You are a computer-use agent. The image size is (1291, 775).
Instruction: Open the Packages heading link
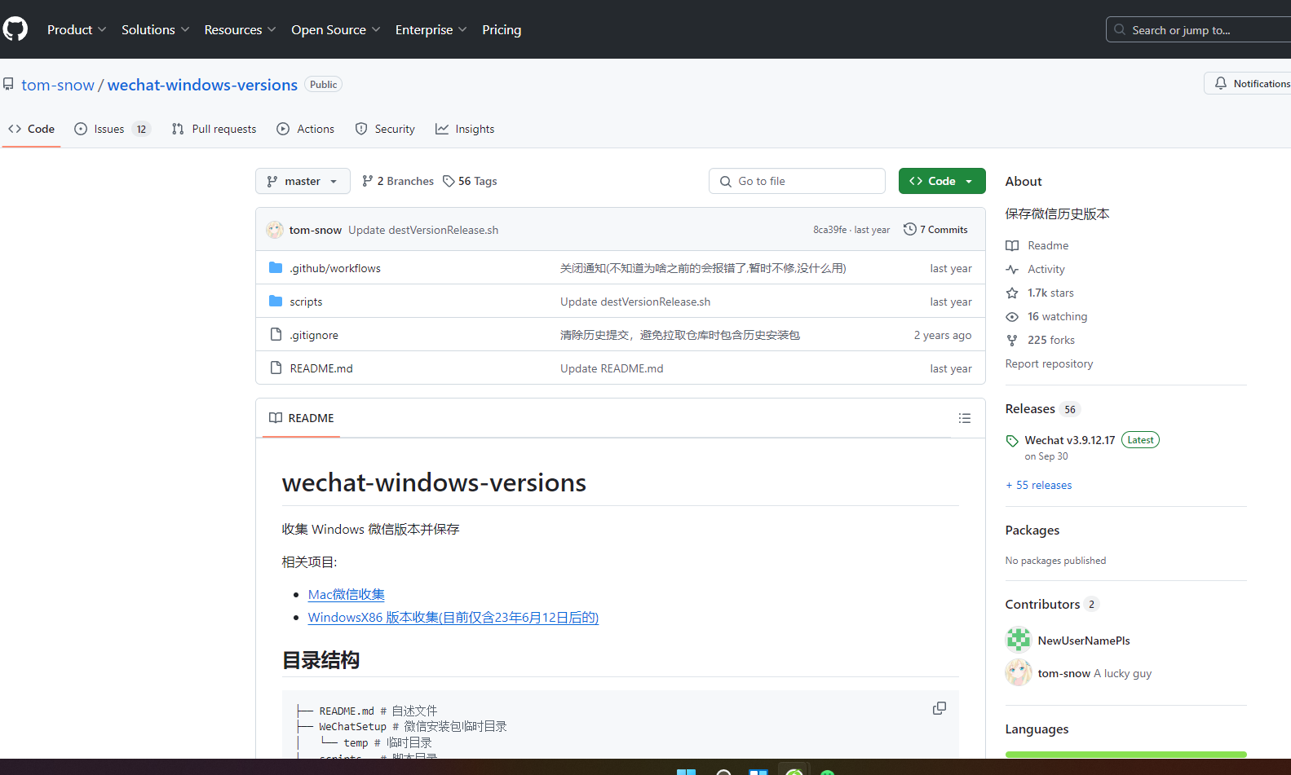(x=1032, y=531)
